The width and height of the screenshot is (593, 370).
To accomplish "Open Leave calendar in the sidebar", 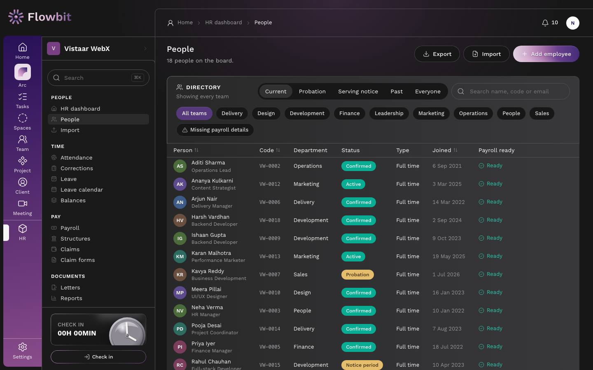I will click(98, 190).
